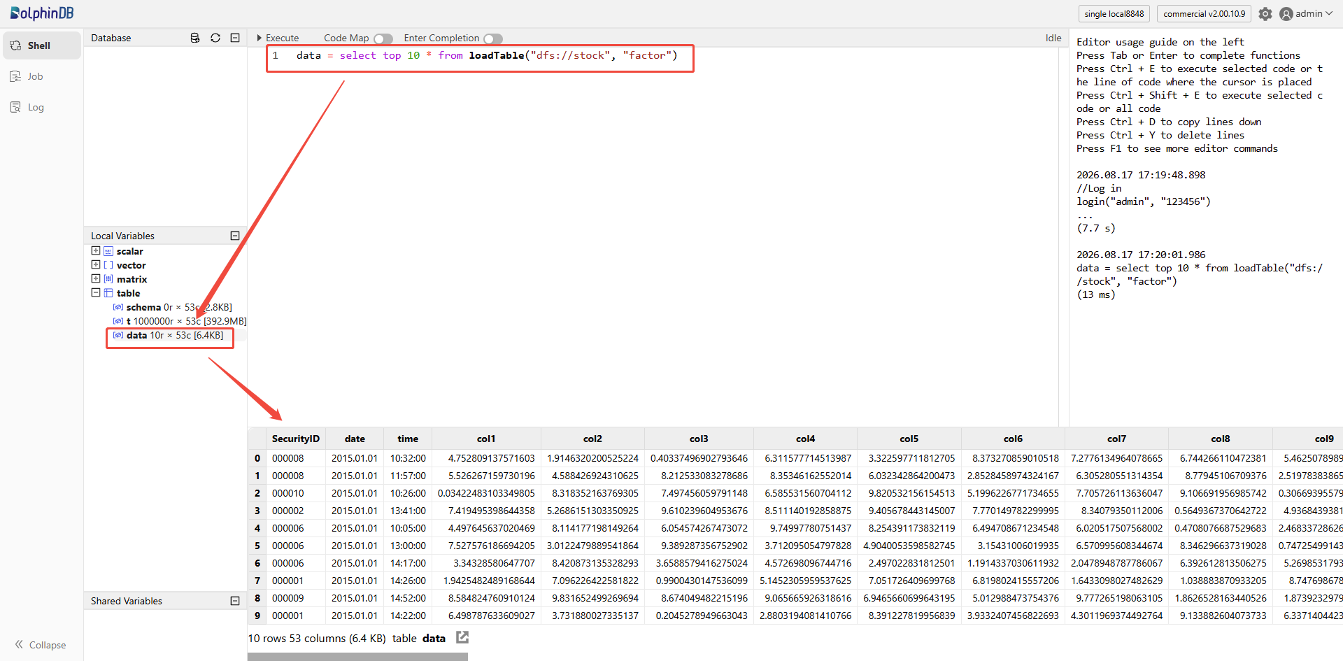Select the schema table variable
This screenshot has width=1343, height=661.
(x=172, y=307)
